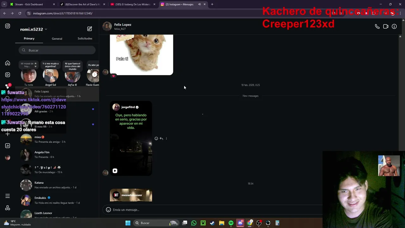The image size is (405, 228).
Task: Open Calculator from taskbar
Action: click(x=277, y=223)
